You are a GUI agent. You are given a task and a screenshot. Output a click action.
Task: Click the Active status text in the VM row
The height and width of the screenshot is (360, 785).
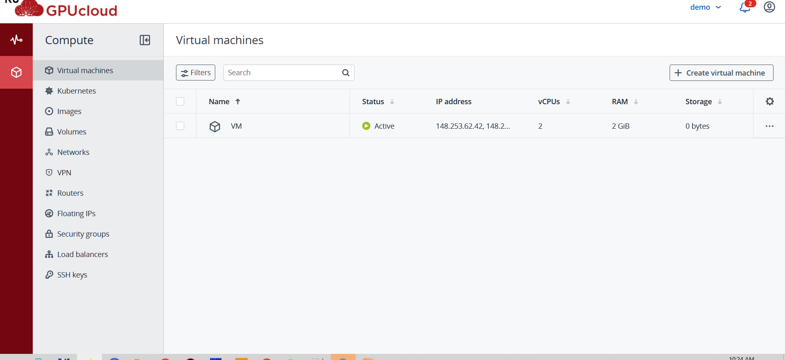coord(384,126)
